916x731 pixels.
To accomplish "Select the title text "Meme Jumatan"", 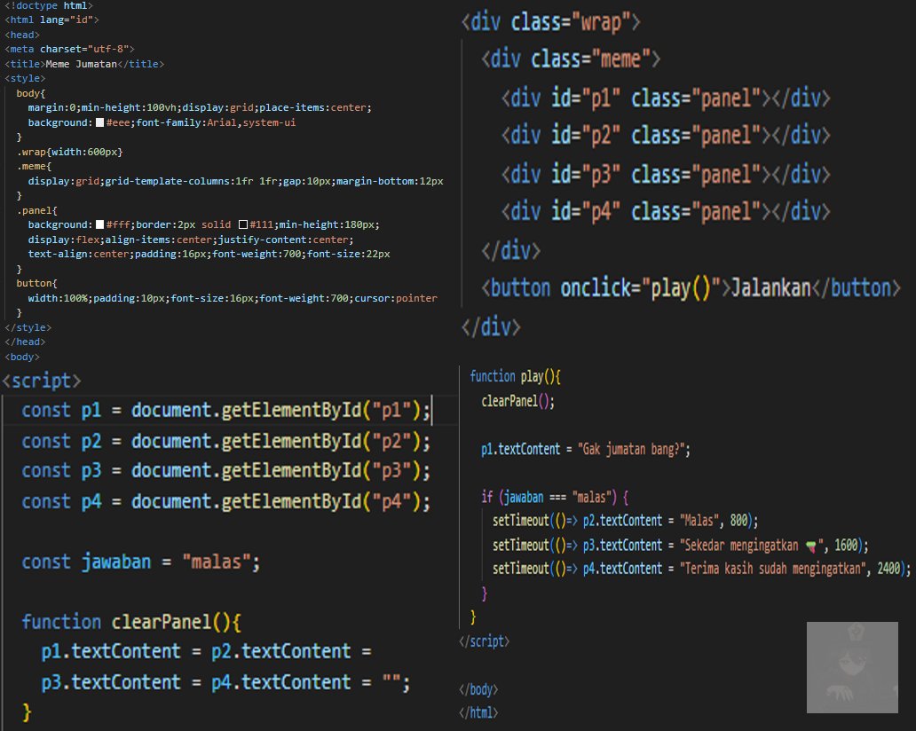I will tap(81, 64).
